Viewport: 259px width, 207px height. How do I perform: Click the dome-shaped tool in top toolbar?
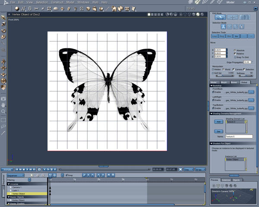pos(56,9)
